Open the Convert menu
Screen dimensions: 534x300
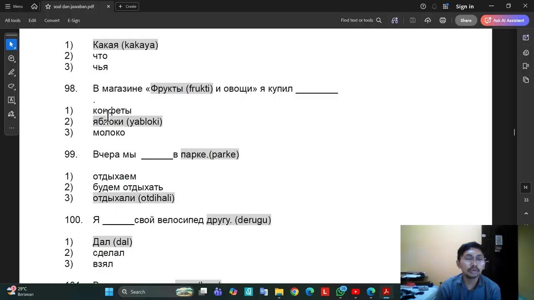pyautogui.click(x=52, y=20)
